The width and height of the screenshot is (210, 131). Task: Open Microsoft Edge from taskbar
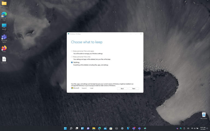coord(99,128)
